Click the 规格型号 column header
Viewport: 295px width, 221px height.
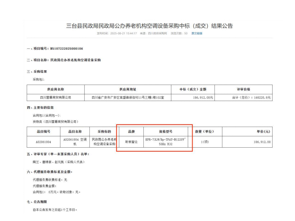(x=166, y=132)
